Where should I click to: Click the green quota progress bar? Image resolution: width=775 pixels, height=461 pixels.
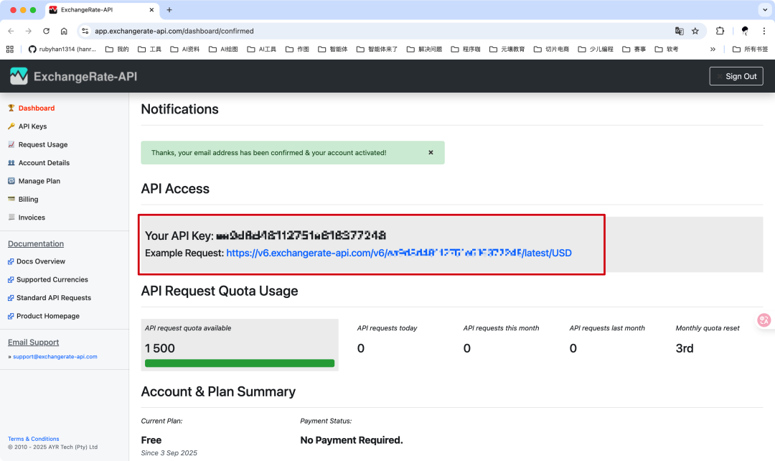tap(240, 363)
